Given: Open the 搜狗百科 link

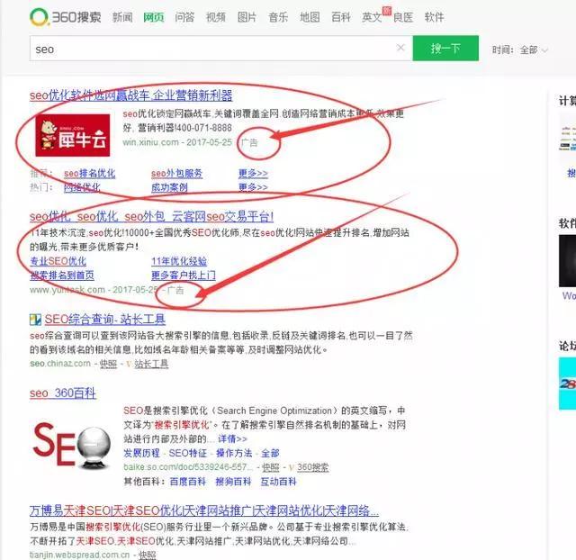Looking at the screenshot, I should 233,482.
